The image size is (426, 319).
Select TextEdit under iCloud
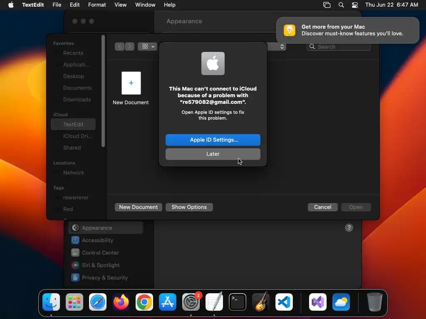click(73, 124)
